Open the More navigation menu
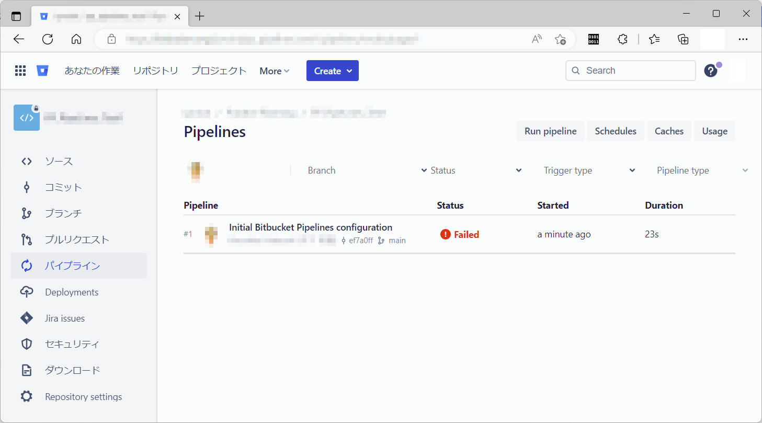The image size is (762, 423). 274,71
